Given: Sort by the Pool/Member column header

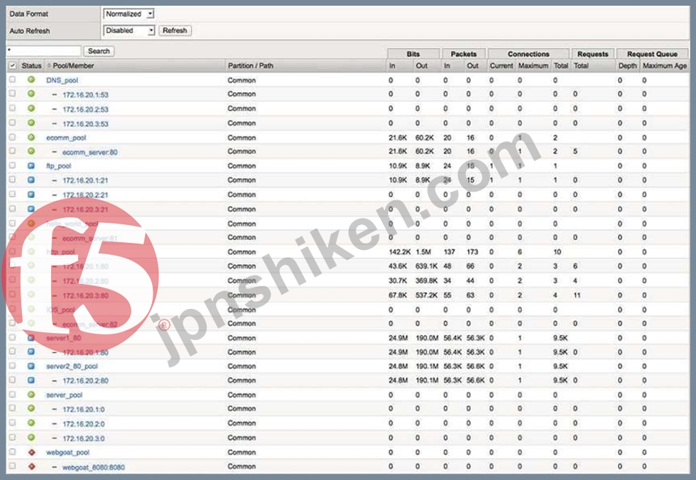Looking at the screenshot, I should (73, 65).
